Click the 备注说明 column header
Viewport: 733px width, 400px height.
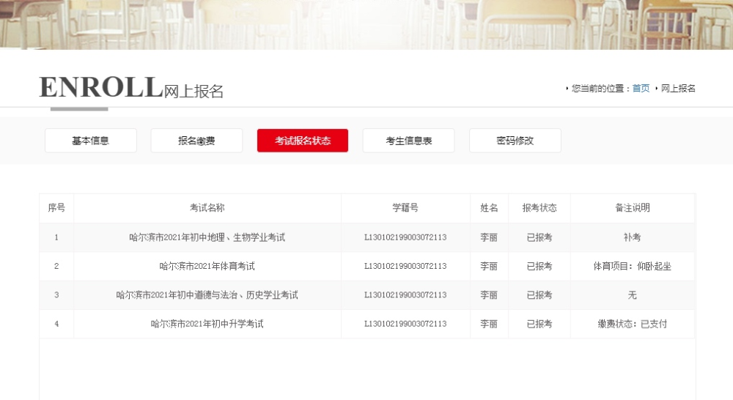click(x=633, y=208)
